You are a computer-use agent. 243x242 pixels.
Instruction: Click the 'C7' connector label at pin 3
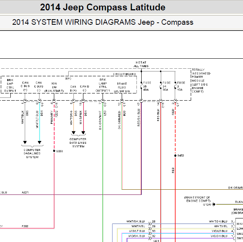(178, 104)
